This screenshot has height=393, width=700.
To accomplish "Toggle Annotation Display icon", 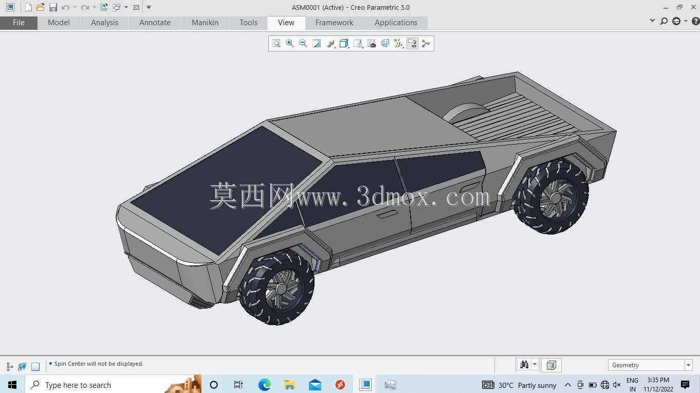I will (412, 44).
